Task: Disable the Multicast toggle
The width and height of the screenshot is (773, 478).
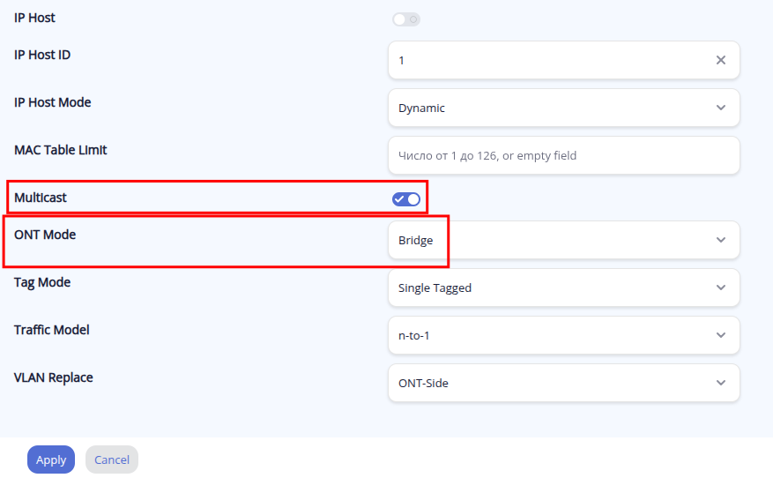Action: point(406,198)
